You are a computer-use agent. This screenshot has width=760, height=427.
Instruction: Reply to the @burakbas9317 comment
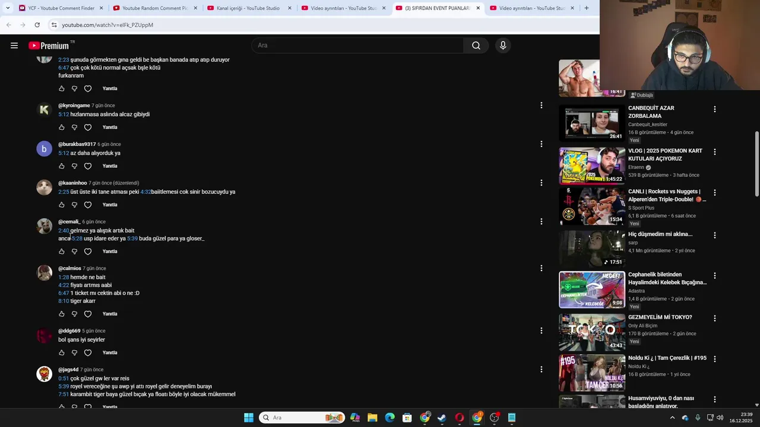coord(110,166)
